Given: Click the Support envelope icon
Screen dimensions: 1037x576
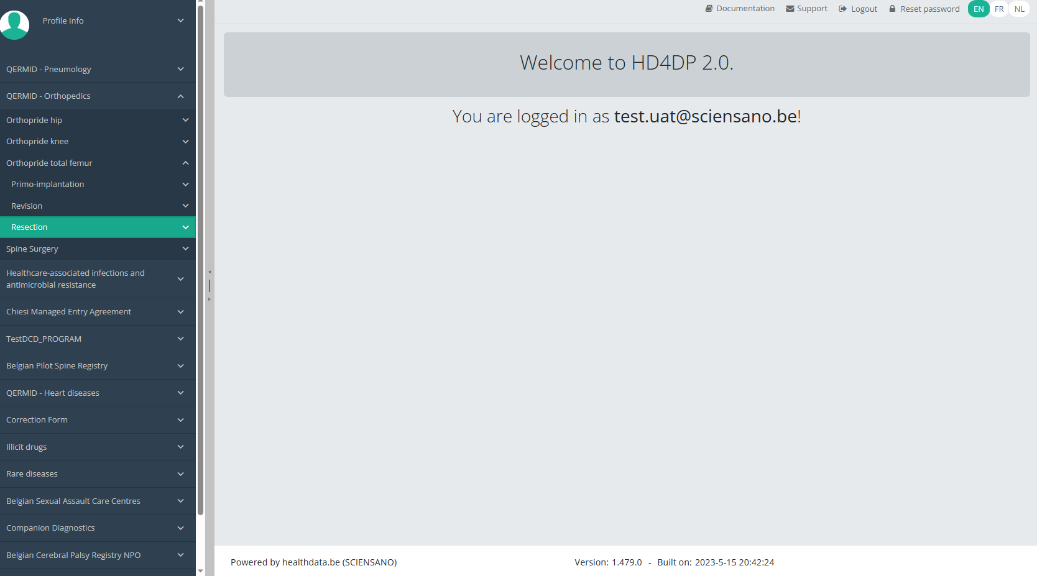Looking at the screenshot, I should pos(790,9).
